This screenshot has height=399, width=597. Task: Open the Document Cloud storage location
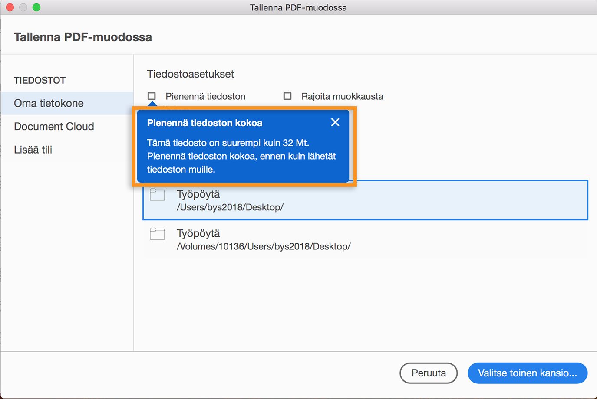click(54, 126)
